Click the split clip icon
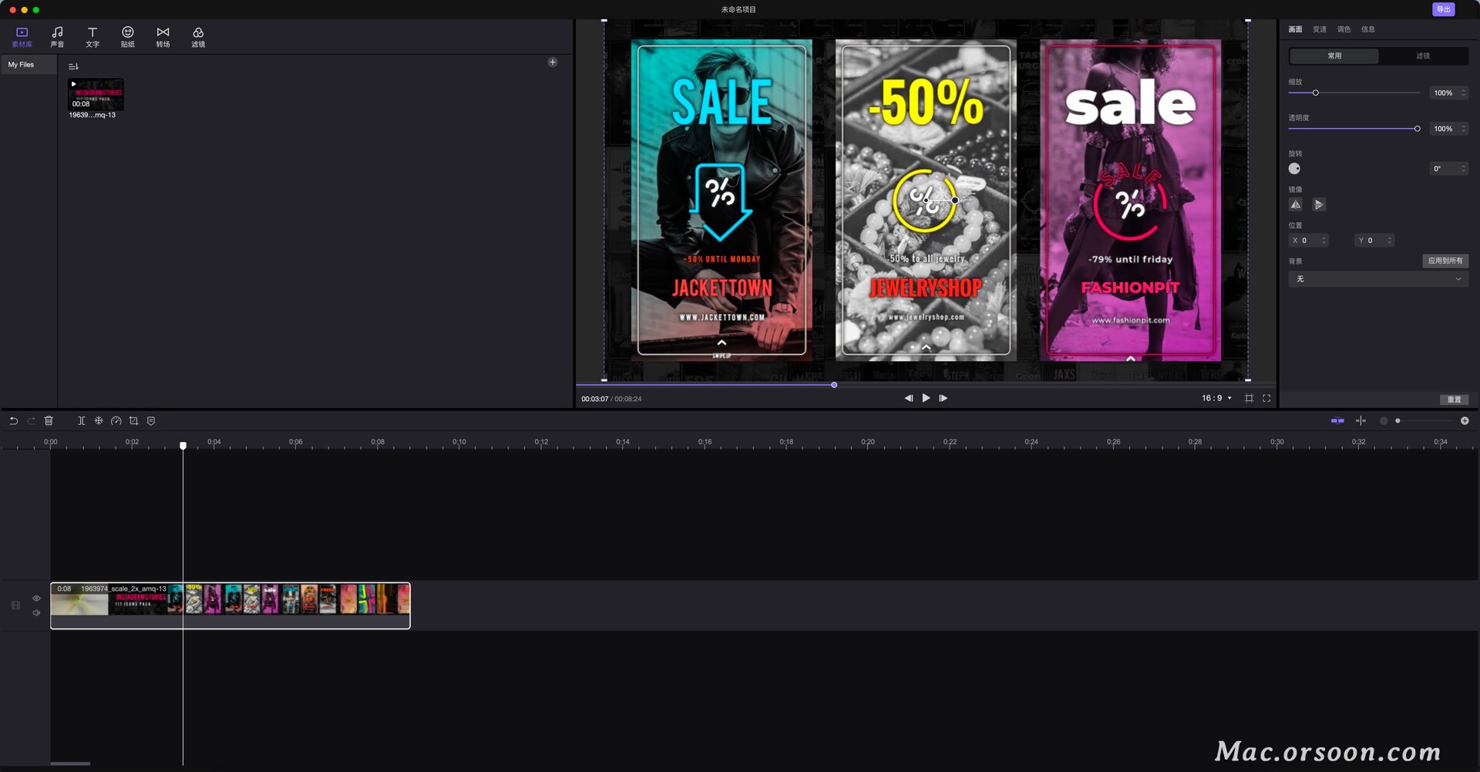The height and width of the screenshot is (772, 1480). pos(81,421)
